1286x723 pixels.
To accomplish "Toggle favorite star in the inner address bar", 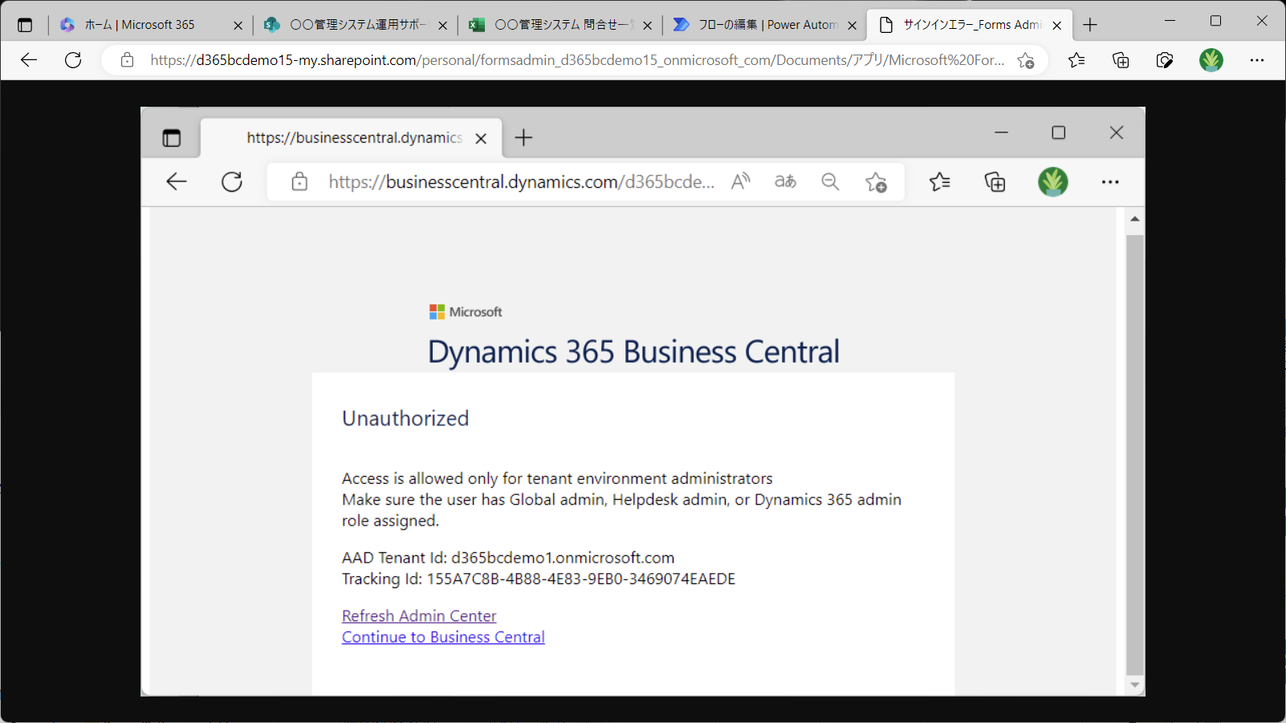I will point(877,182).
